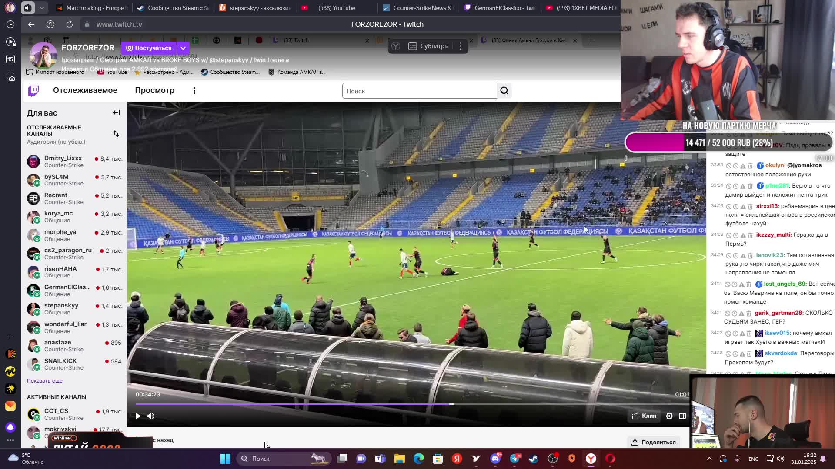Toggle Субтитры subtitles overlay
The height and width of the screenshot is (469, 835).
click(x=428, y=46)
